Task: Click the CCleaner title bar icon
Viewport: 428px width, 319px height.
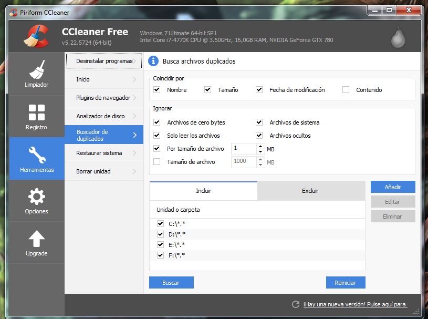Action: (x=13, y=12)
